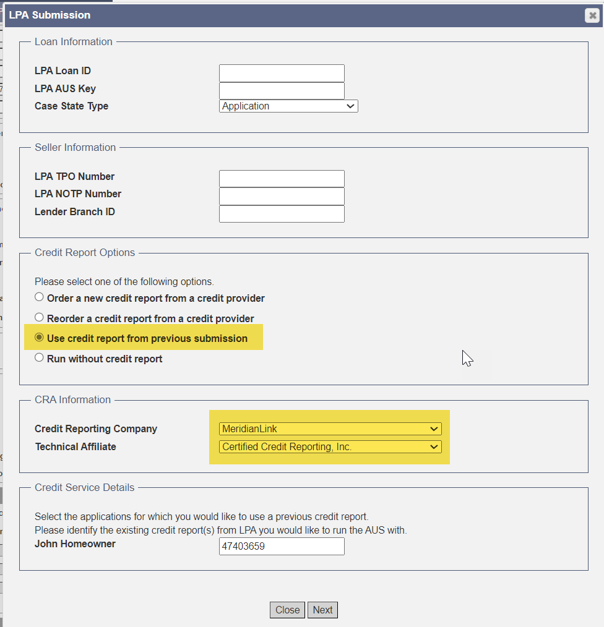Image resolution: width=604 pixels, height=627 pixels.
Task: Click the 'Technical Affiliate' label
Action: pos(75,446)
